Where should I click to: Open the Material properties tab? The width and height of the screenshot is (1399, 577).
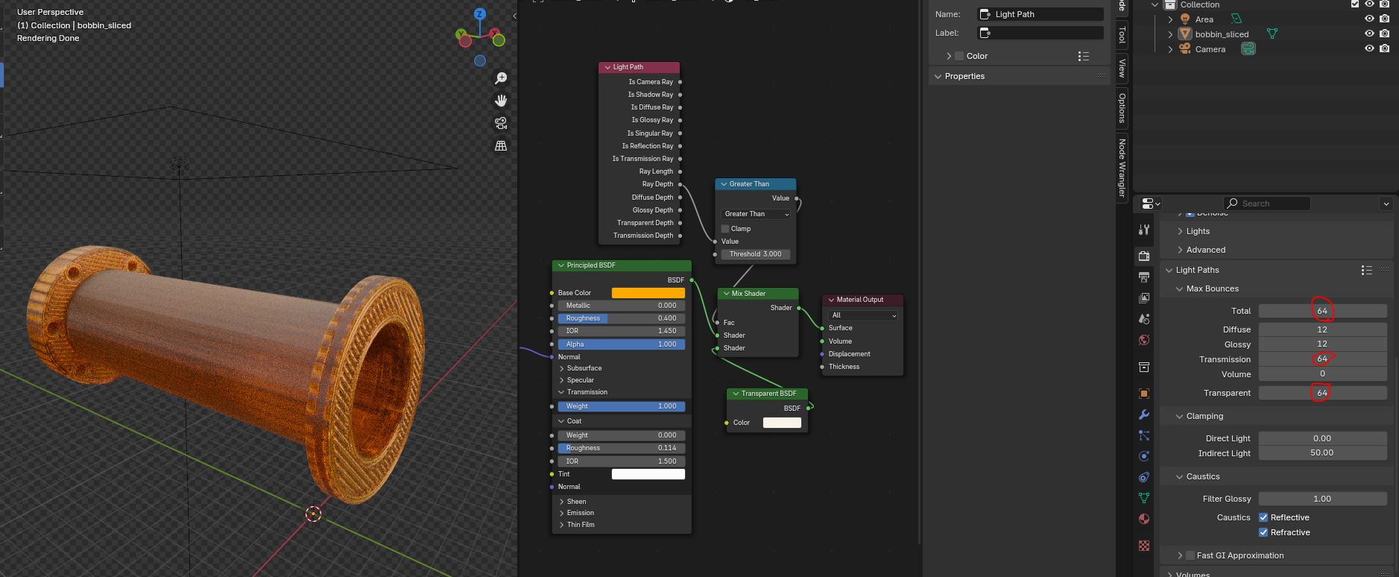(x=1144, y=519)
